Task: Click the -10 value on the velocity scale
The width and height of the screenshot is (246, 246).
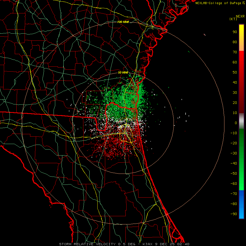Action: 234,133
